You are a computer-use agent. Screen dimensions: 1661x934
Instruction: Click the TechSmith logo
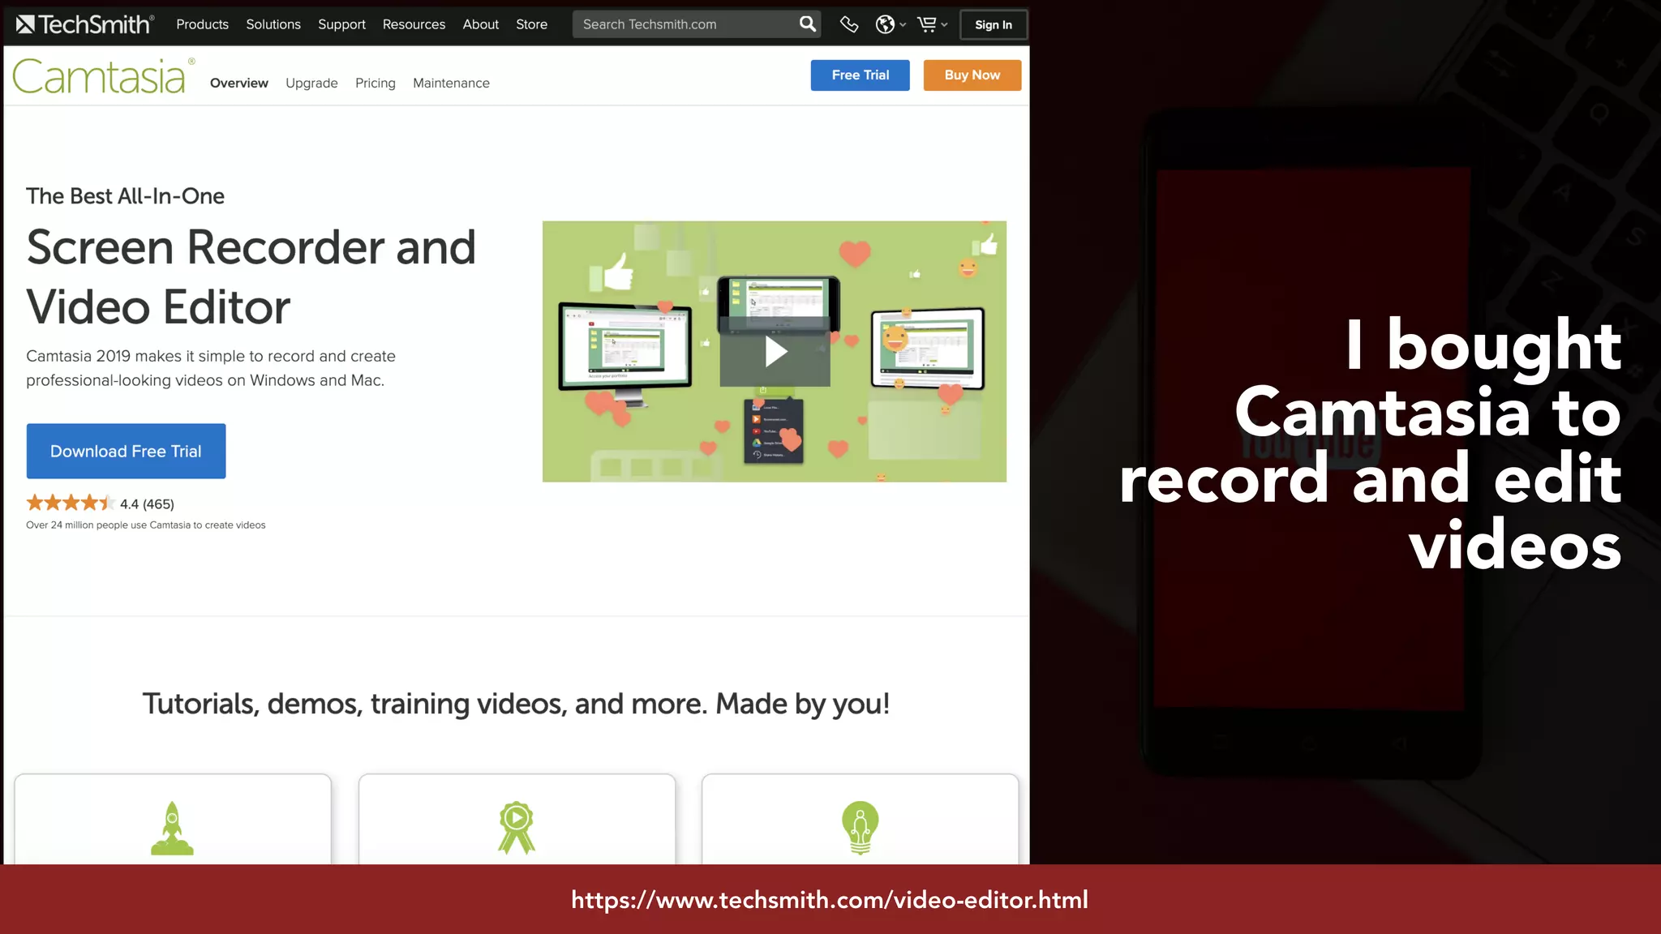pos(84,24)
